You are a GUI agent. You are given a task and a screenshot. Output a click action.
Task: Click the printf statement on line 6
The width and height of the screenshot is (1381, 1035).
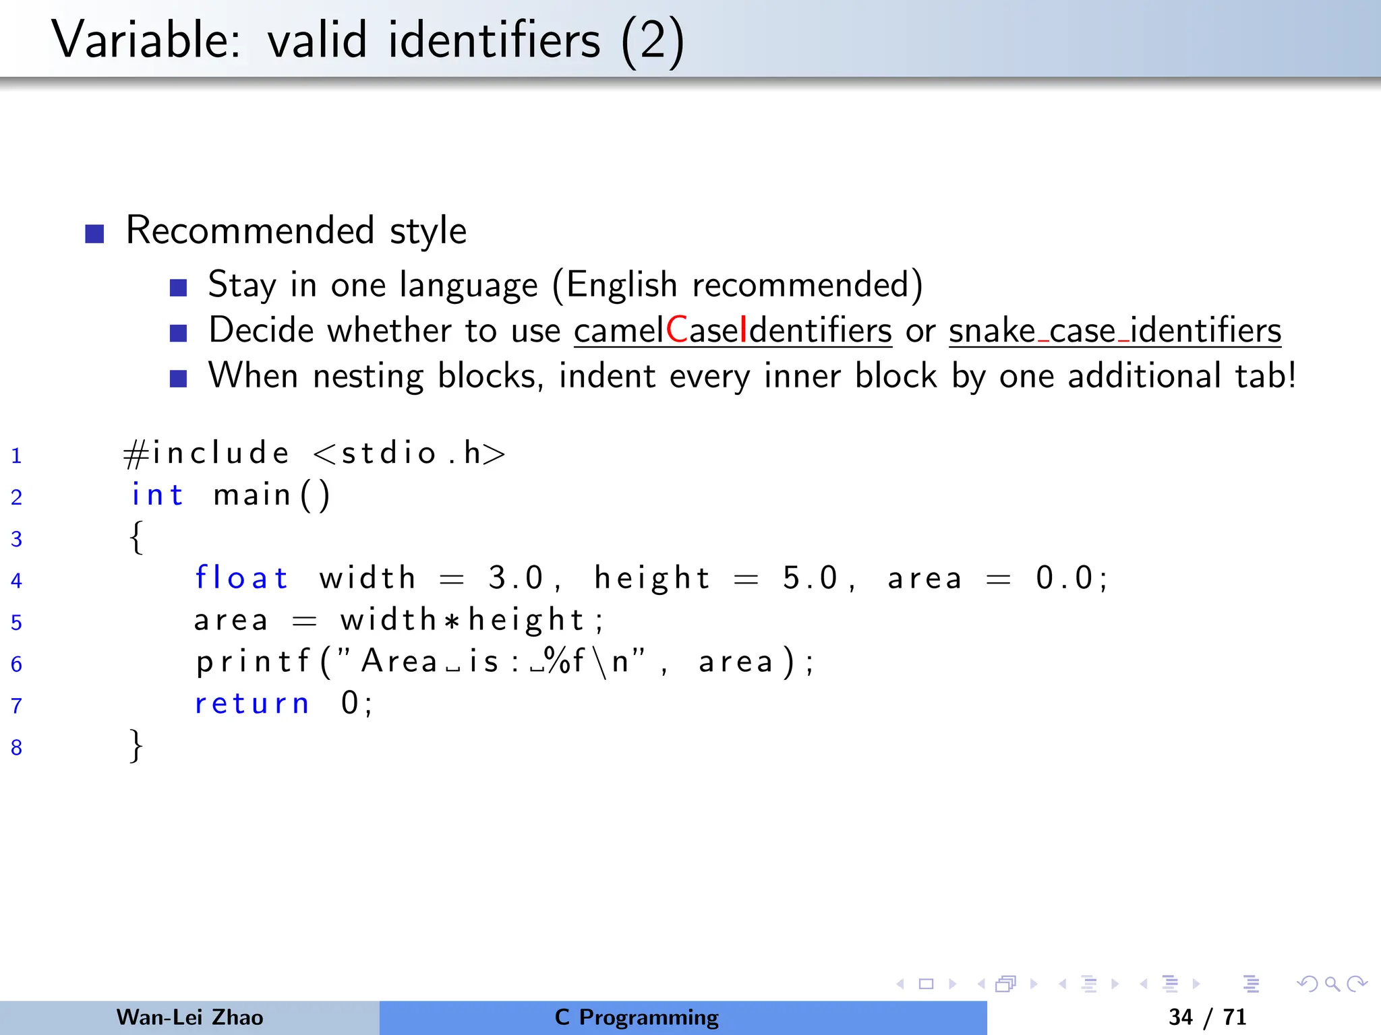pos(505,662)
